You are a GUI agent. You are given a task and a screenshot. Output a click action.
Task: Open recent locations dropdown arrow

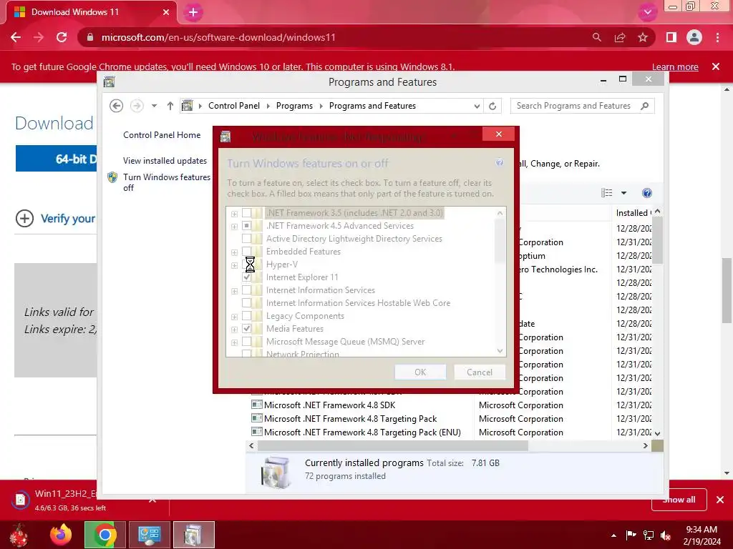pos(154,106)
